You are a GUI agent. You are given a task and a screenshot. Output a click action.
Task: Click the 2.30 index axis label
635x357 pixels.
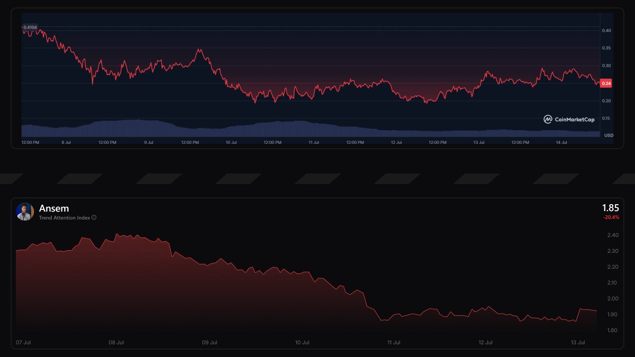pyautogui.click(x=613, y=251)
